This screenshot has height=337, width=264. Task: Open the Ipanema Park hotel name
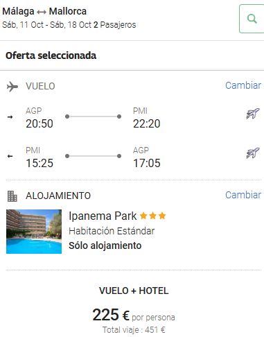click(103, 216)
